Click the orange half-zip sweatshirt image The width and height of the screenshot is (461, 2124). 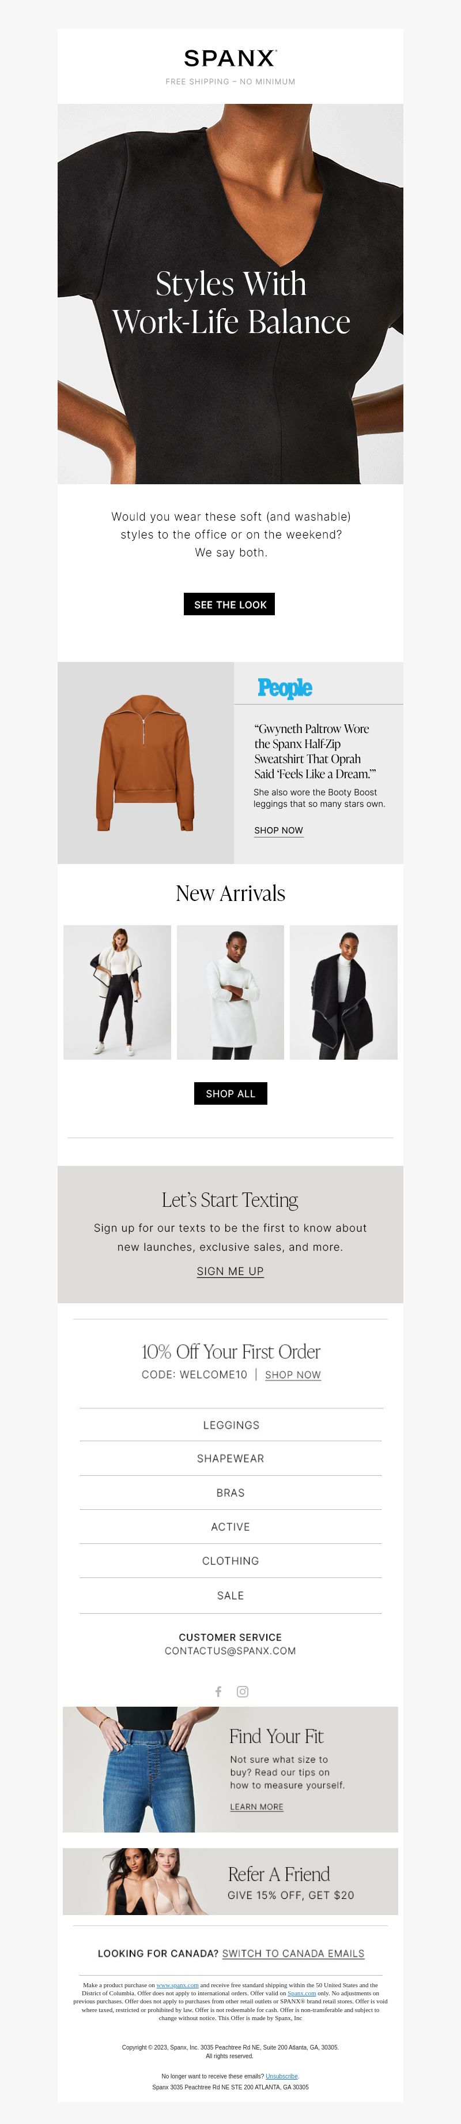click(x=145, y=762)
